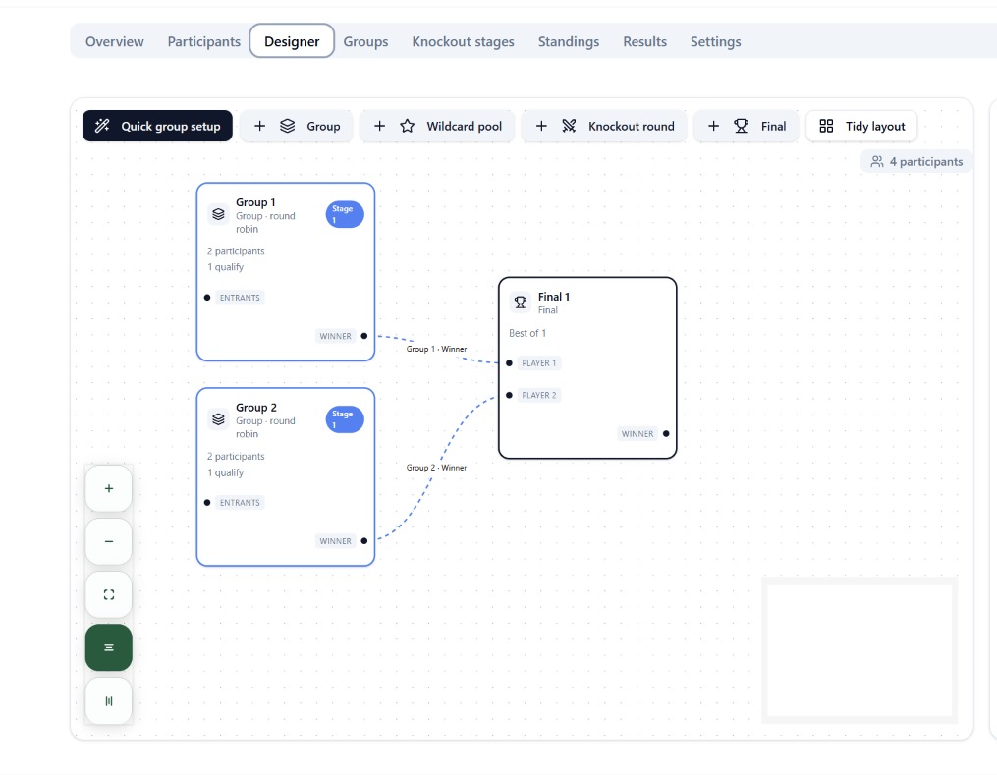
Task: Switch to the Participants tab
Action: pyautogui.click(x=204, y=41)
